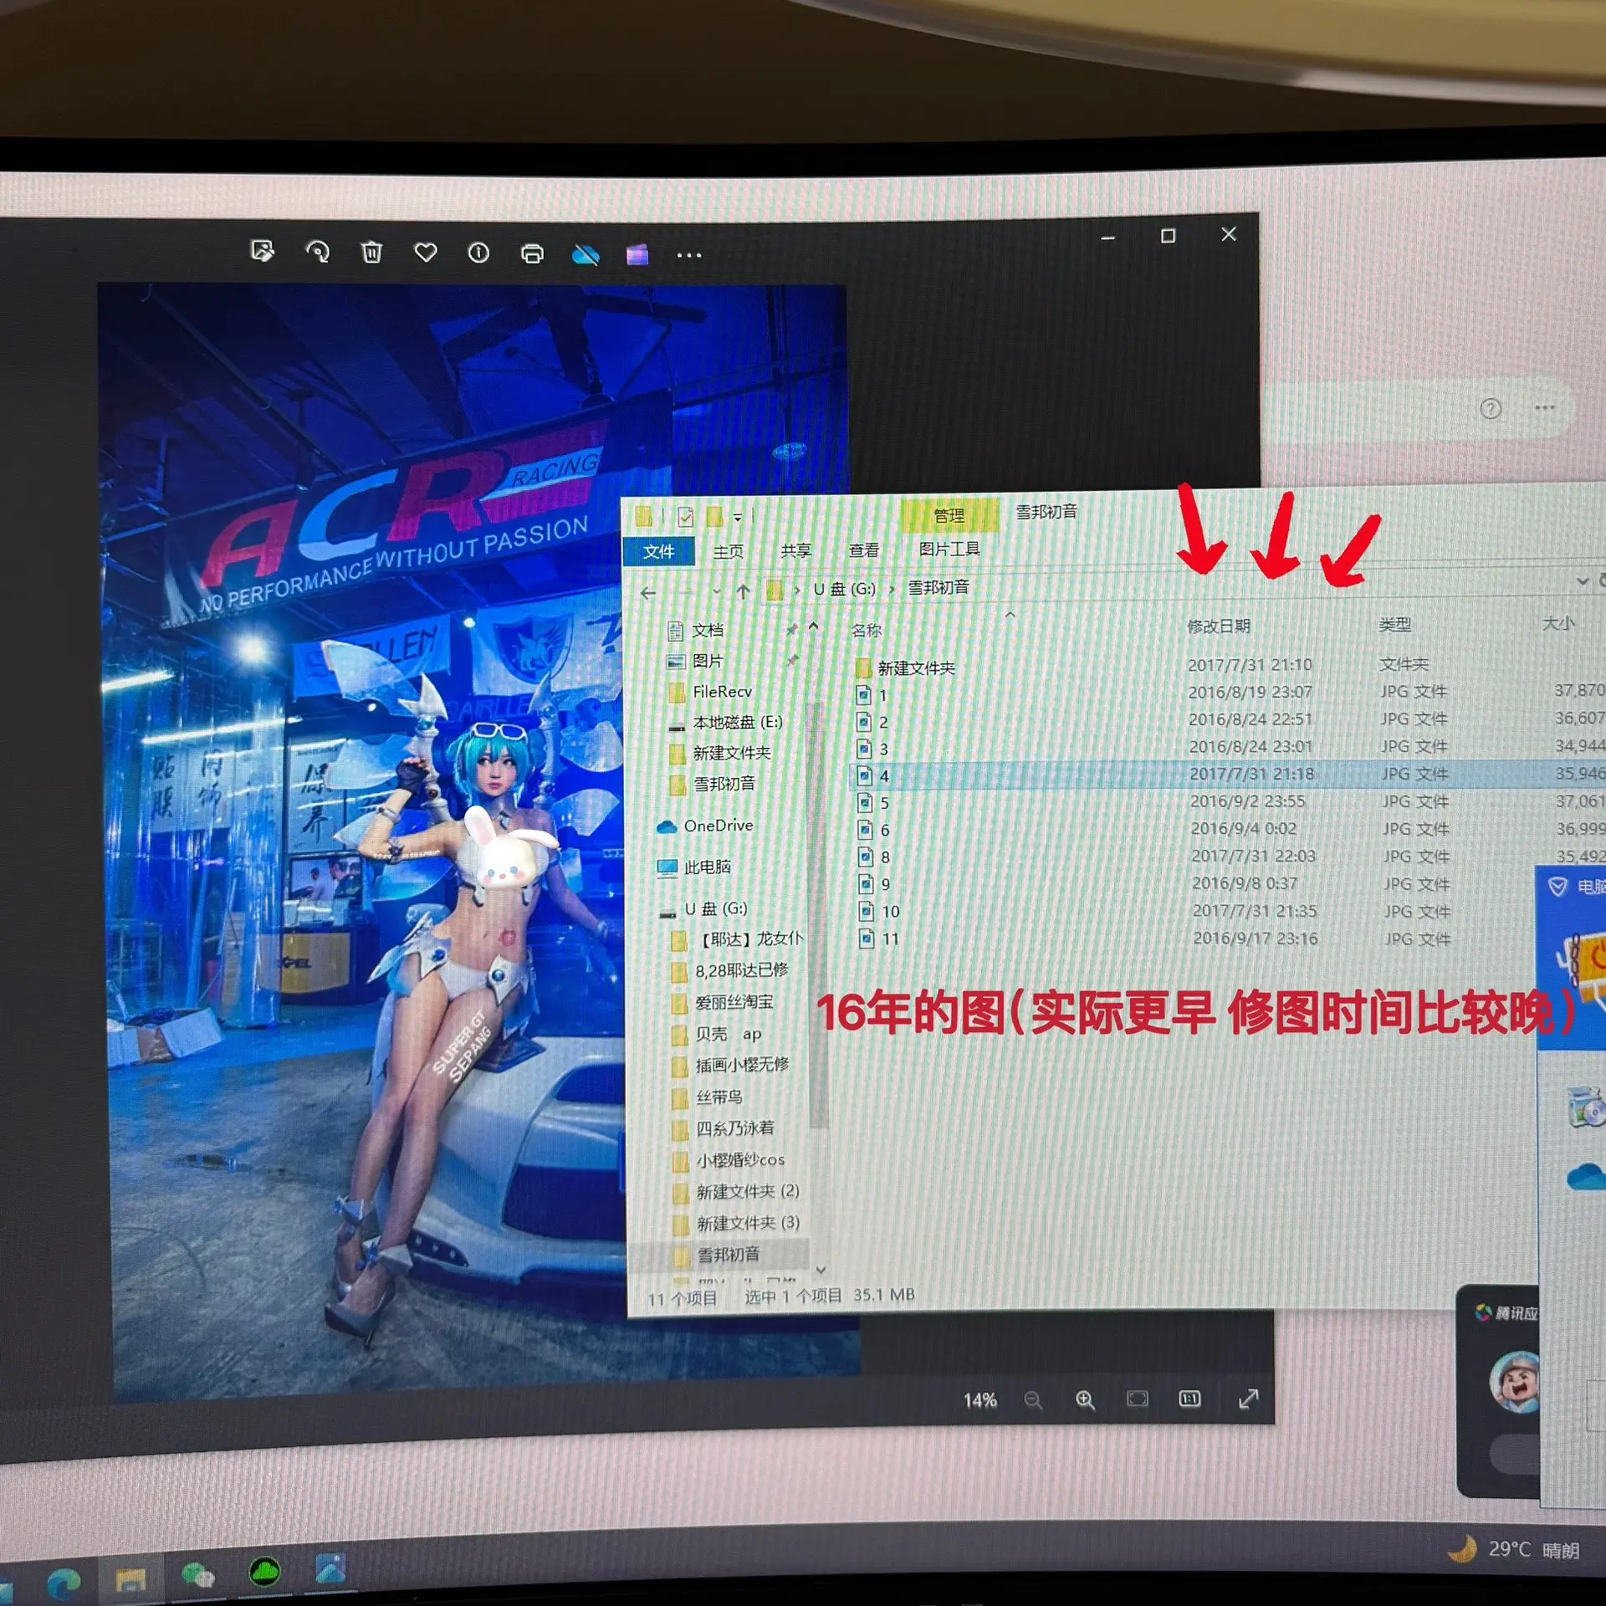Favorite the photo with the heart icon

[x=426, y=252]
